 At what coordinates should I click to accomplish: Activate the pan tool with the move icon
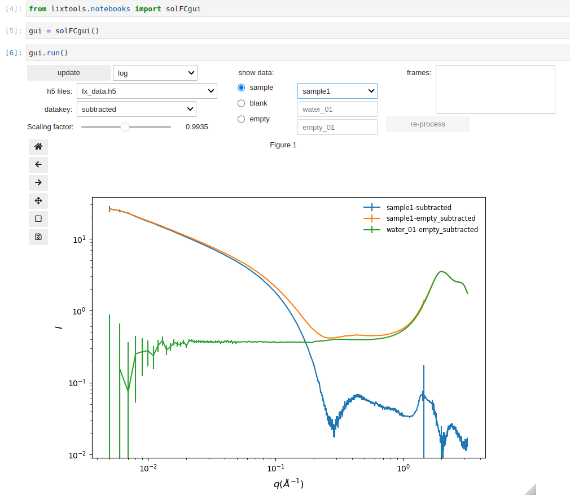(x=38, y=201)
